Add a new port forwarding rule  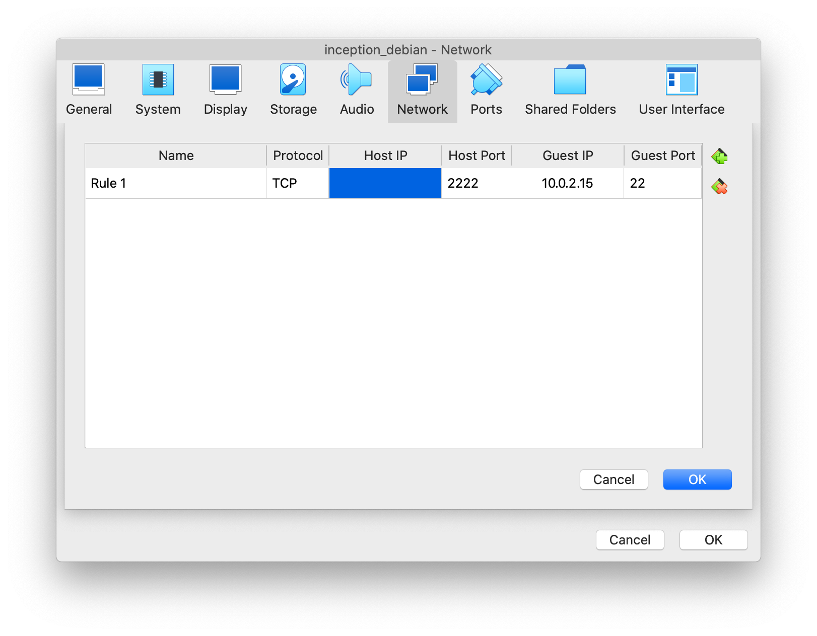(x=719, y=156)
